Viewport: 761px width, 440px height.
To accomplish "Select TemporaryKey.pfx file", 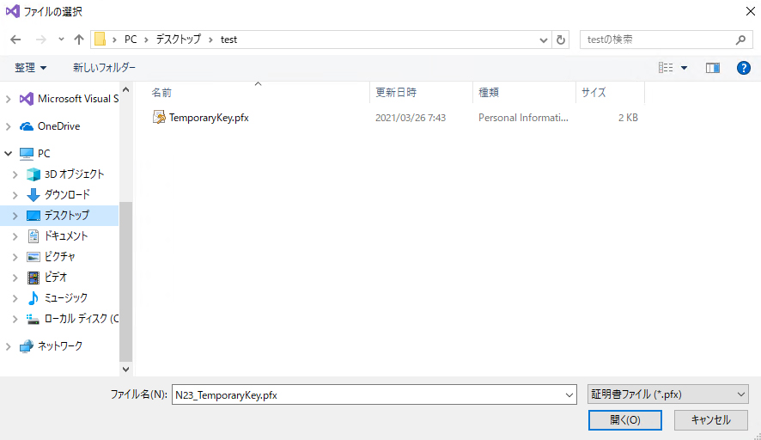I will point(209,118).
